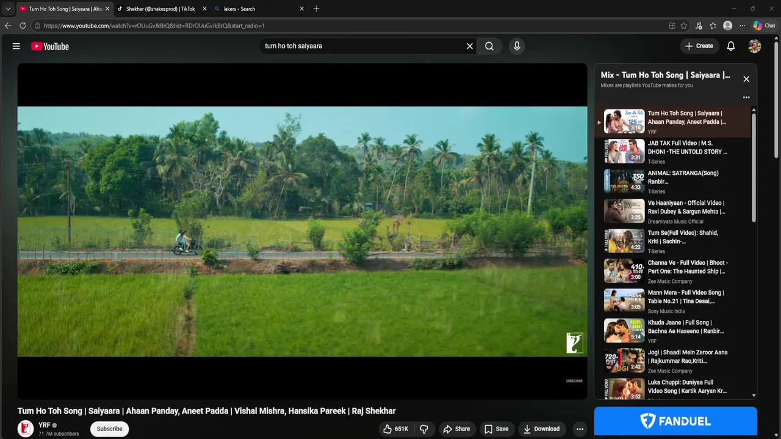Share this video

[x=456, y=429]
